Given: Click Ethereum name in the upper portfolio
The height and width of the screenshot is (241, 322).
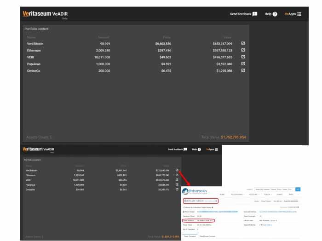Looking at the screenshot, I should (34, 51).
